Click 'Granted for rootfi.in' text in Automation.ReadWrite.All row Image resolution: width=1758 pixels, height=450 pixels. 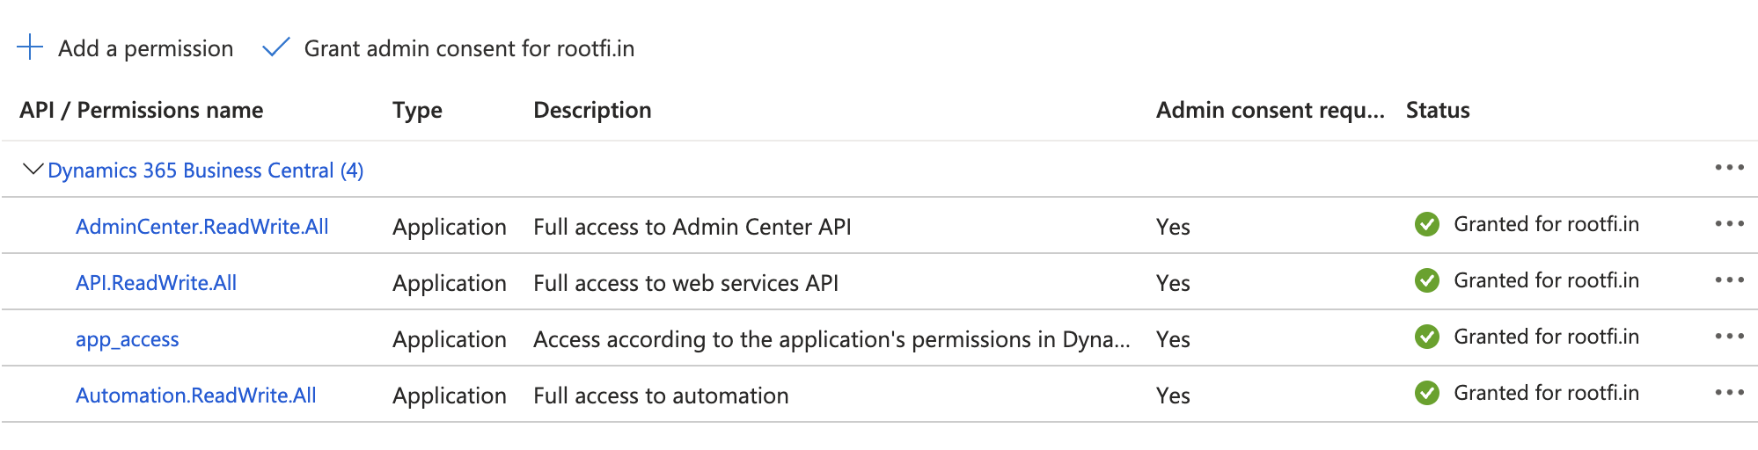pyautogui.click(x=1547, y=393)
